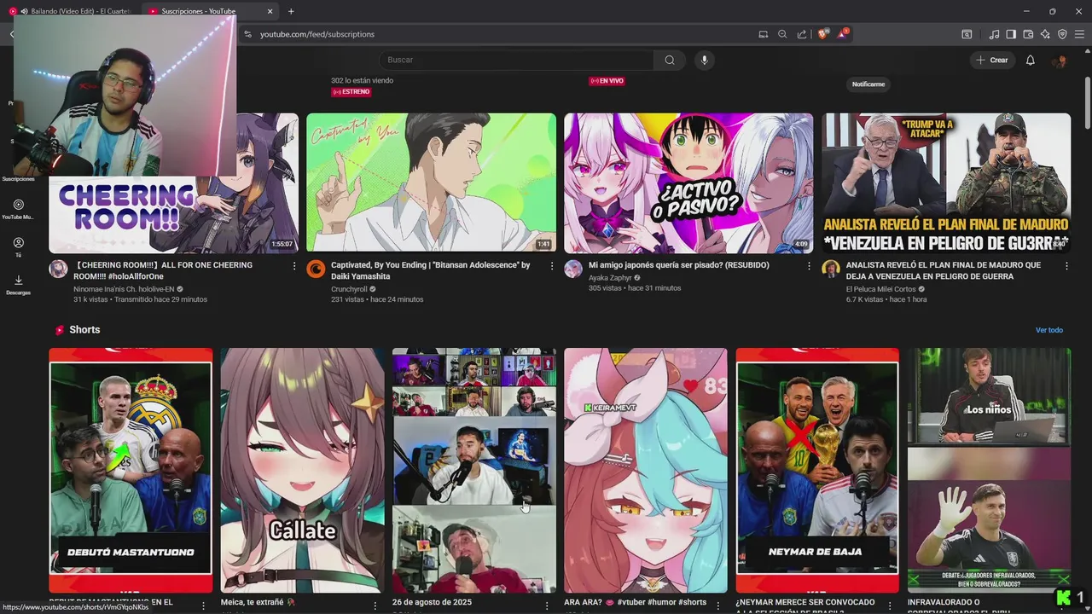This screenshot has width=1092, height=614.
Task: Click the Buscar search field
Action: coord(516,60)
